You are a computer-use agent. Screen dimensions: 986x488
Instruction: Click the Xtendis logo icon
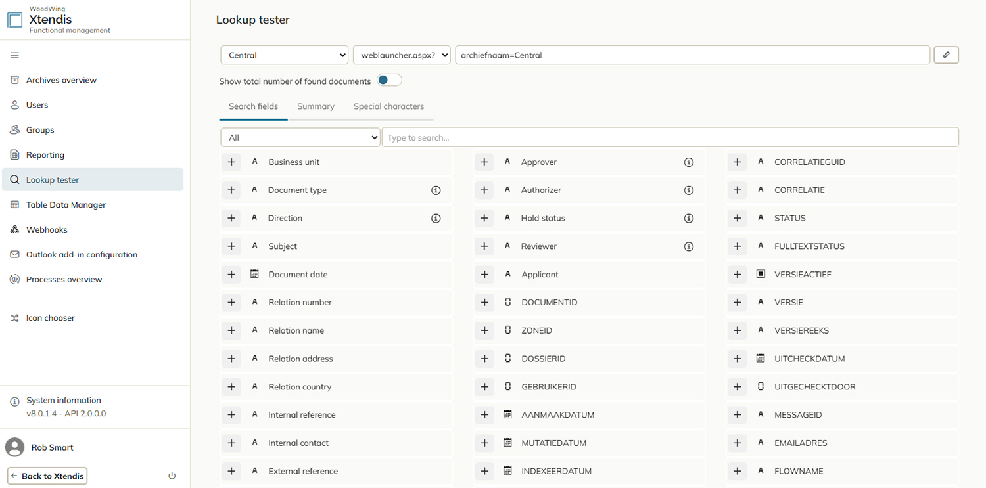pyautogui.click(x=15, y=20)
